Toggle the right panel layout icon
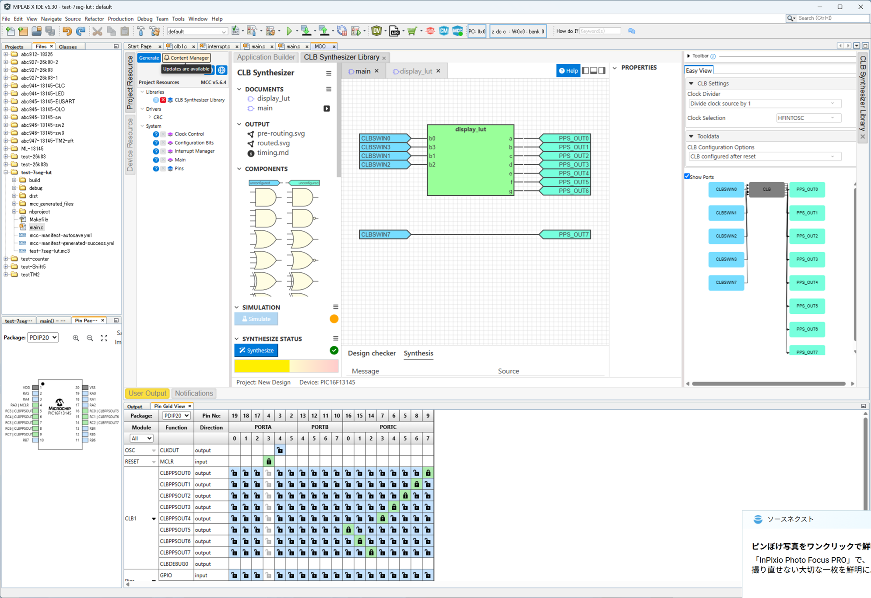Image resolution: width=871 pixels, height=598 pixels. pyautogui.click(x=602, y=71)
